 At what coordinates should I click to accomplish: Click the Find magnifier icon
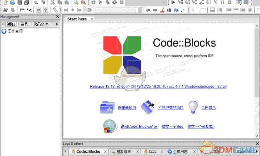pos(76,2)
